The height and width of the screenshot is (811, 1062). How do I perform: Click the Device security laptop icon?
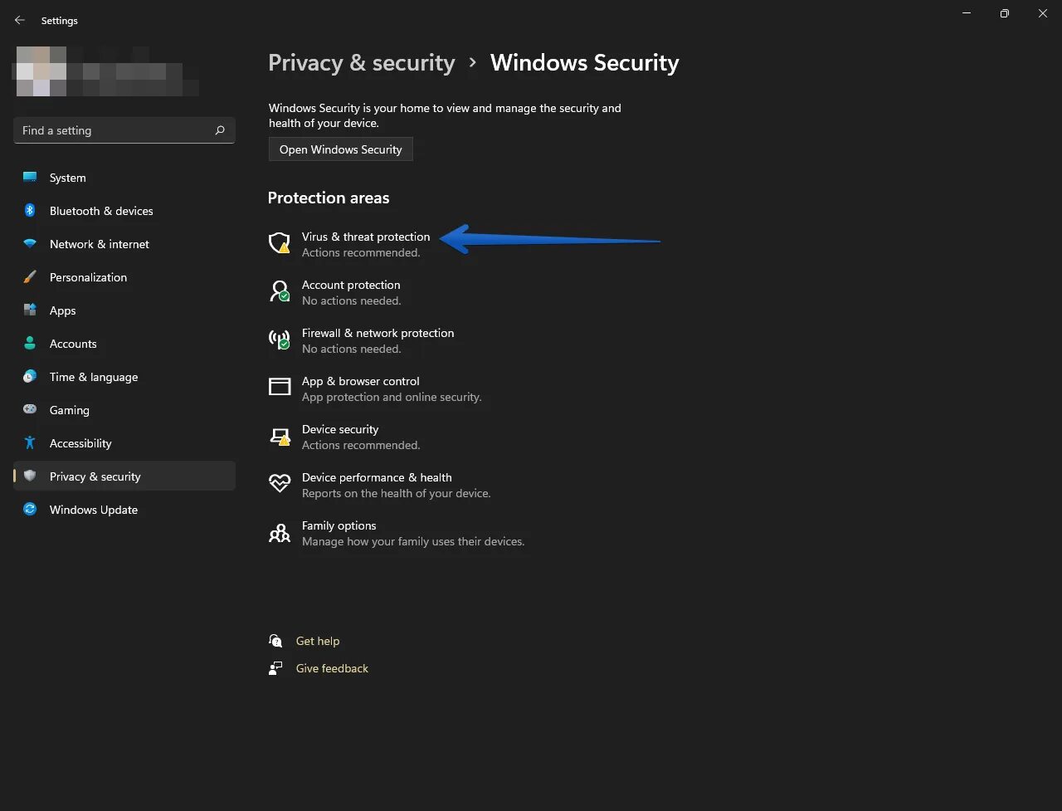coord(280,436)
